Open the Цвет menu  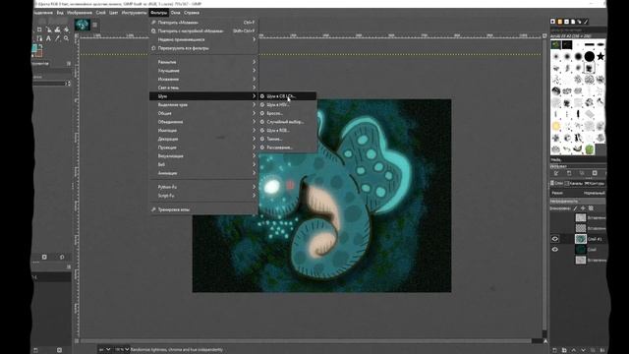(114, 13)
